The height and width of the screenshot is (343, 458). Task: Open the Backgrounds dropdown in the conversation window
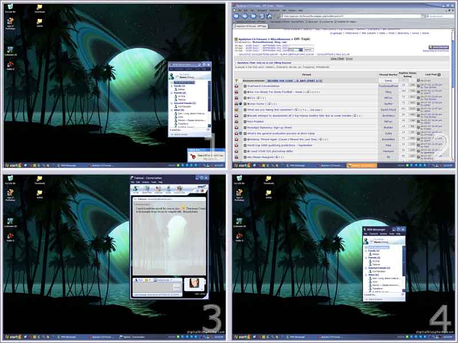162,280
